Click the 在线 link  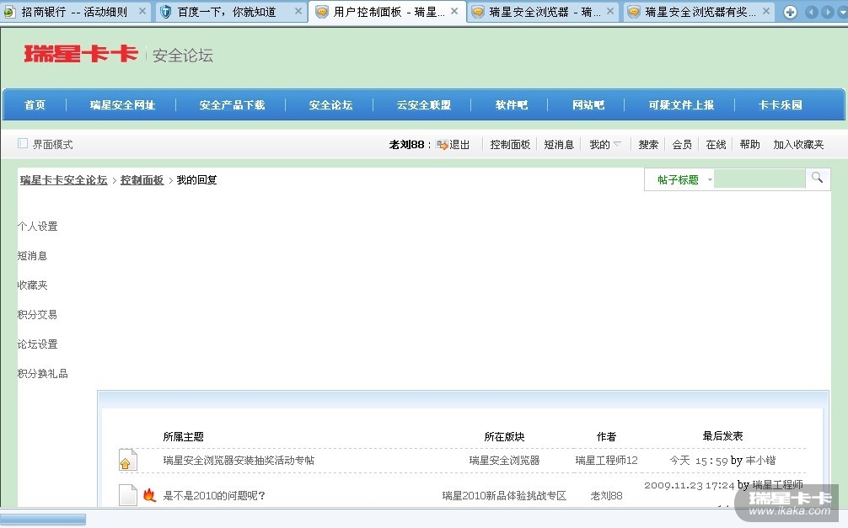(x=716, y=144)
